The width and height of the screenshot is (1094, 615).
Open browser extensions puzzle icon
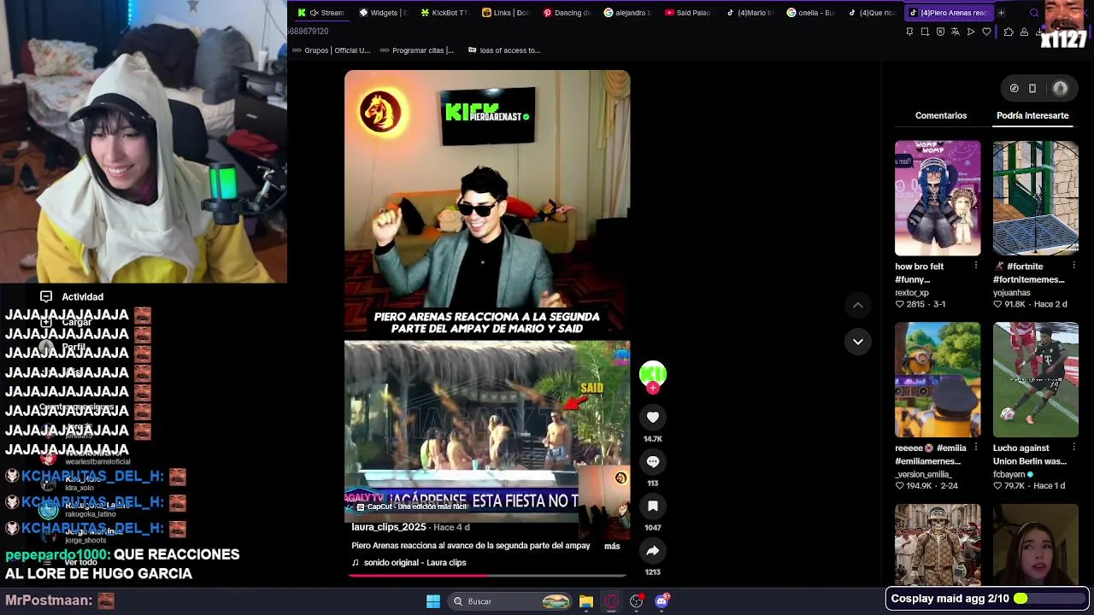click(x=1009, y=32)
